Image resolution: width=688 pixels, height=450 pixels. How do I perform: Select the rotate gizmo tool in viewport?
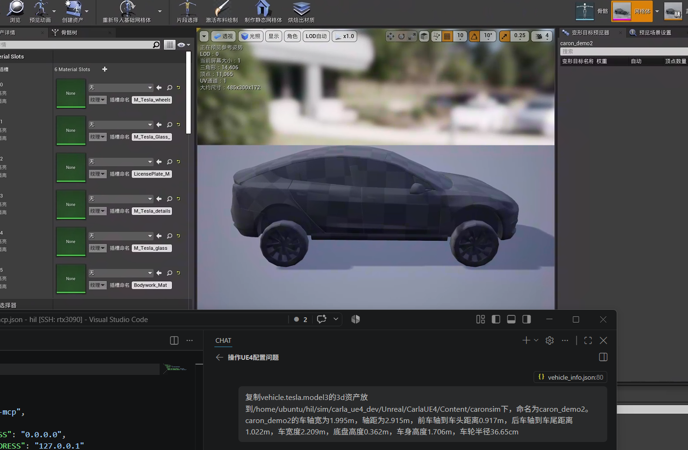[401, 36]
